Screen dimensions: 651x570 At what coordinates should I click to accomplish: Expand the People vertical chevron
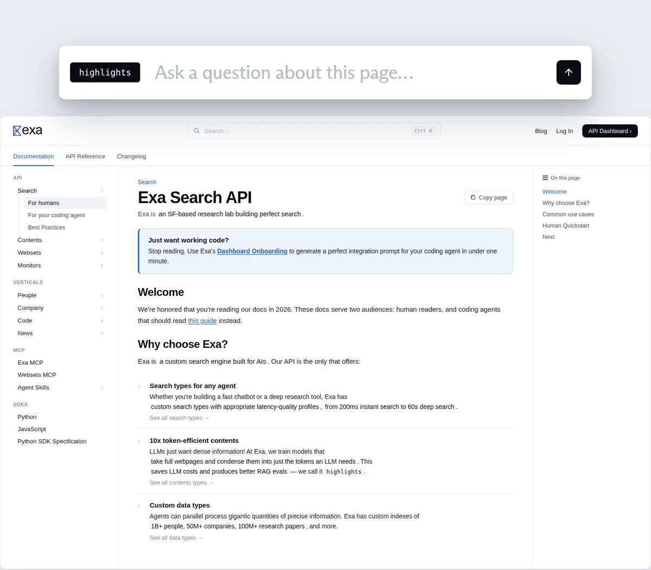102,295
